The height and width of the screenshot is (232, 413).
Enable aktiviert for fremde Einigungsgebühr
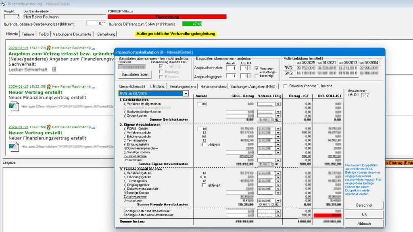[x=204, y=185]
